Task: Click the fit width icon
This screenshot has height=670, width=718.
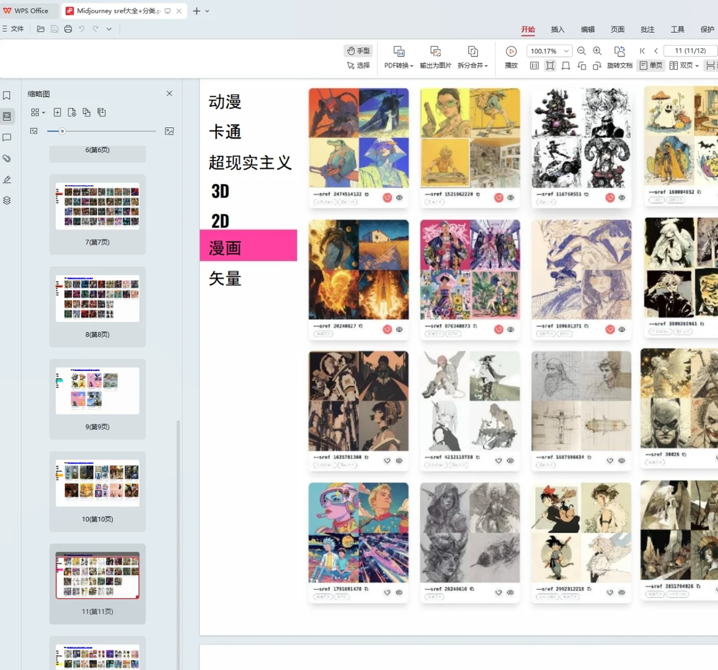Action: tap(566, 66)
